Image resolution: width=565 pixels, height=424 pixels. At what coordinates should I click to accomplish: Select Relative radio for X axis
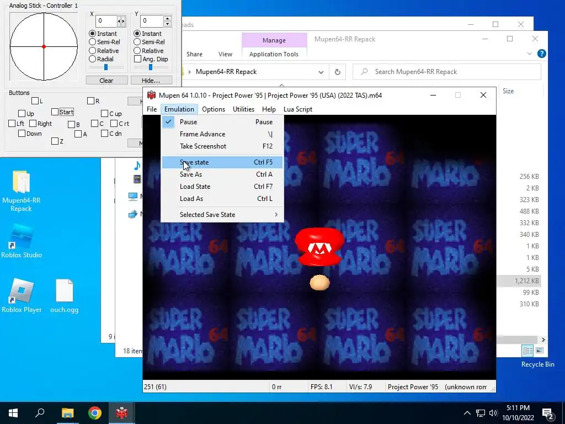pos(92,50)
